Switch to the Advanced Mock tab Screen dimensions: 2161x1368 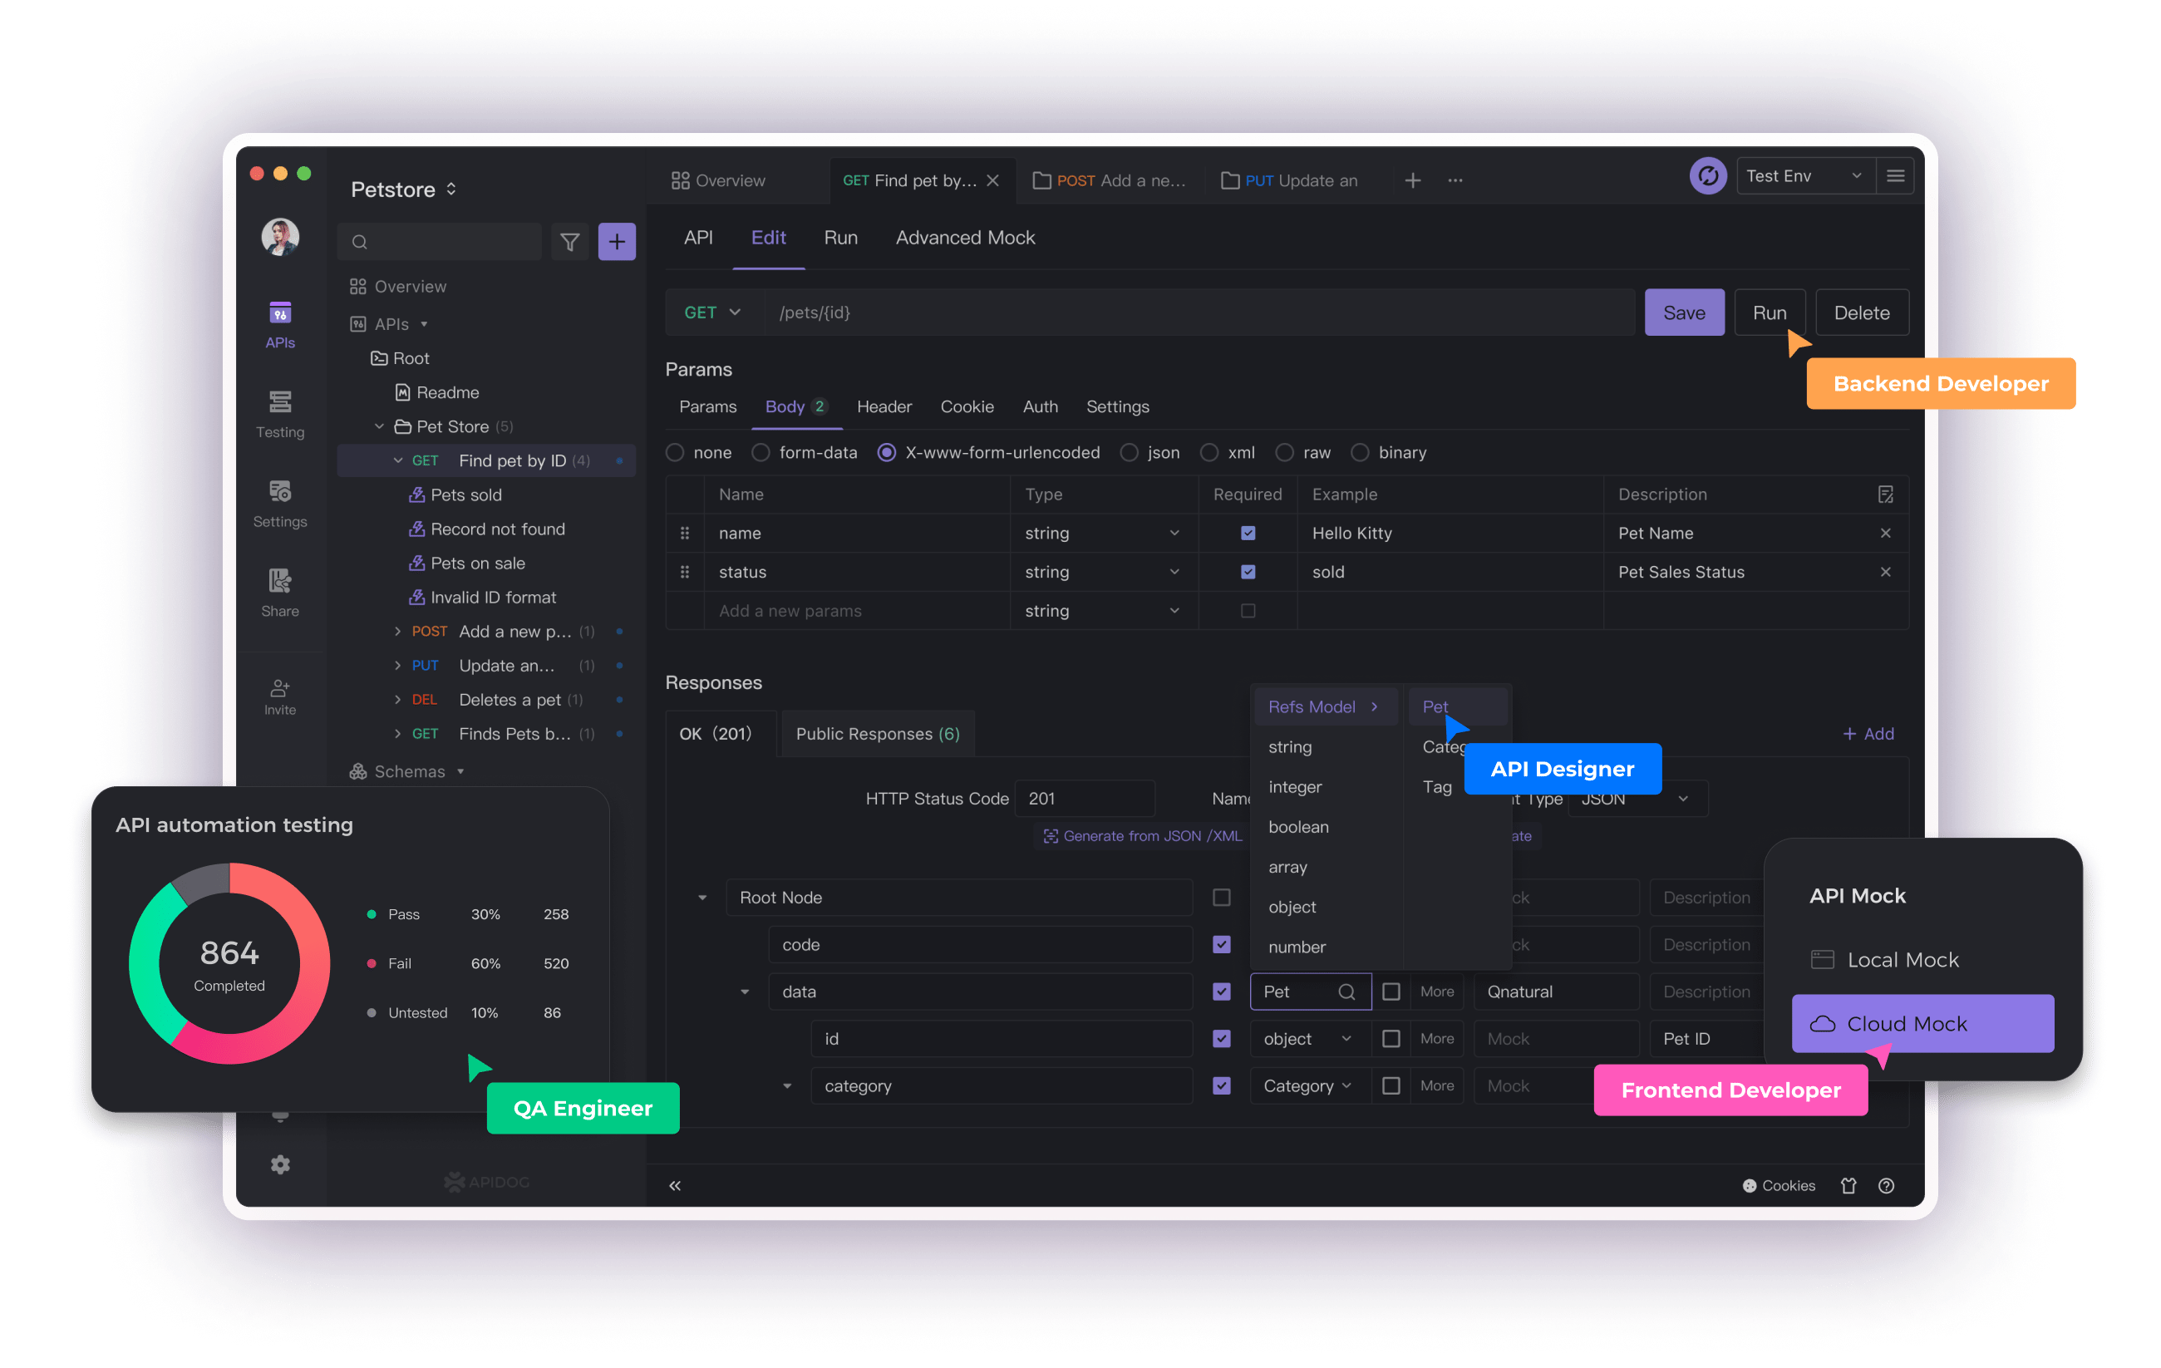[964, 238]
